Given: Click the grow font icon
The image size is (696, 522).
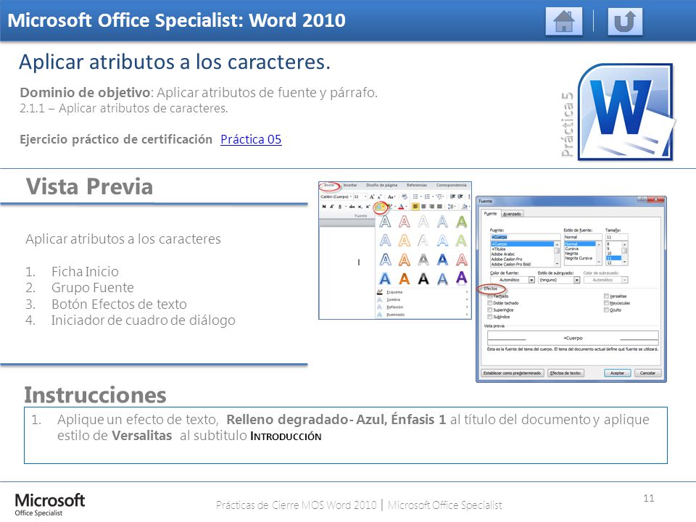Looking at the screenshot, I should pyautogui.click(x=372, y=196).
